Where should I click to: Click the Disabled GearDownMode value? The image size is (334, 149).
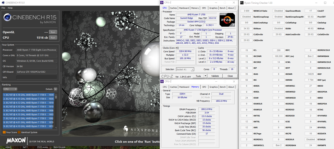coord(279,11)
